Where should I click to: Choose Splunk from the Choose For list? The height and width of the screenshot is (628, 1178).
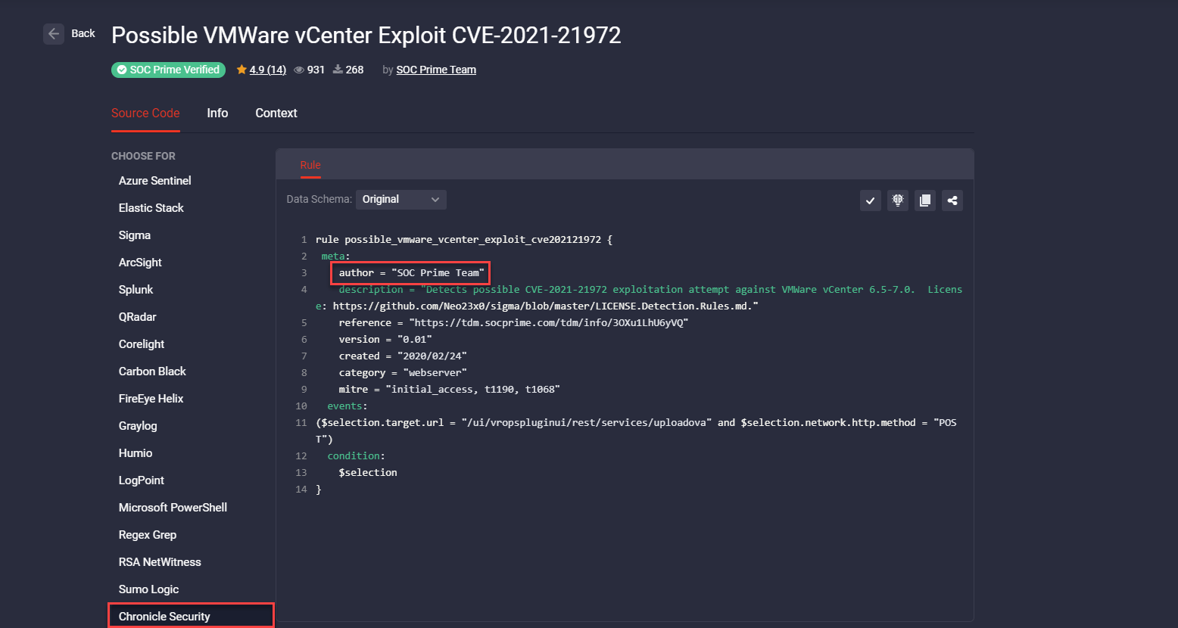point(136,289)
